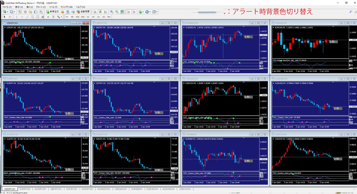Launch the Strategy Tester icon

click(41, 12)
